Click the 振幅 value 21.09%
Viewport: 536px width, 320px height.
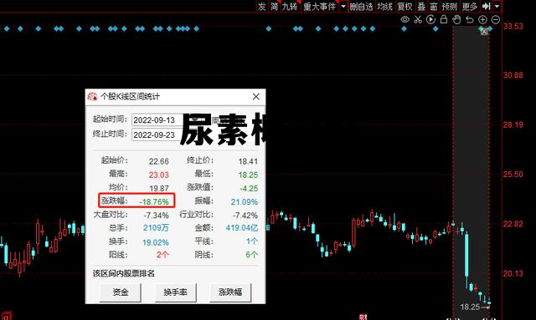click(x=244, y=201)
